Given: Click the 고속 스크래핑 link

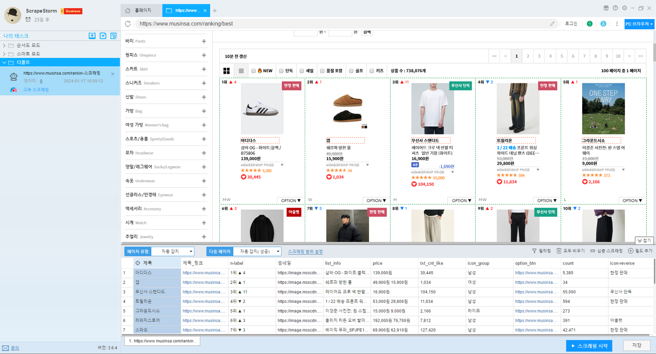Looking at the screenshot, I should 35,90.
